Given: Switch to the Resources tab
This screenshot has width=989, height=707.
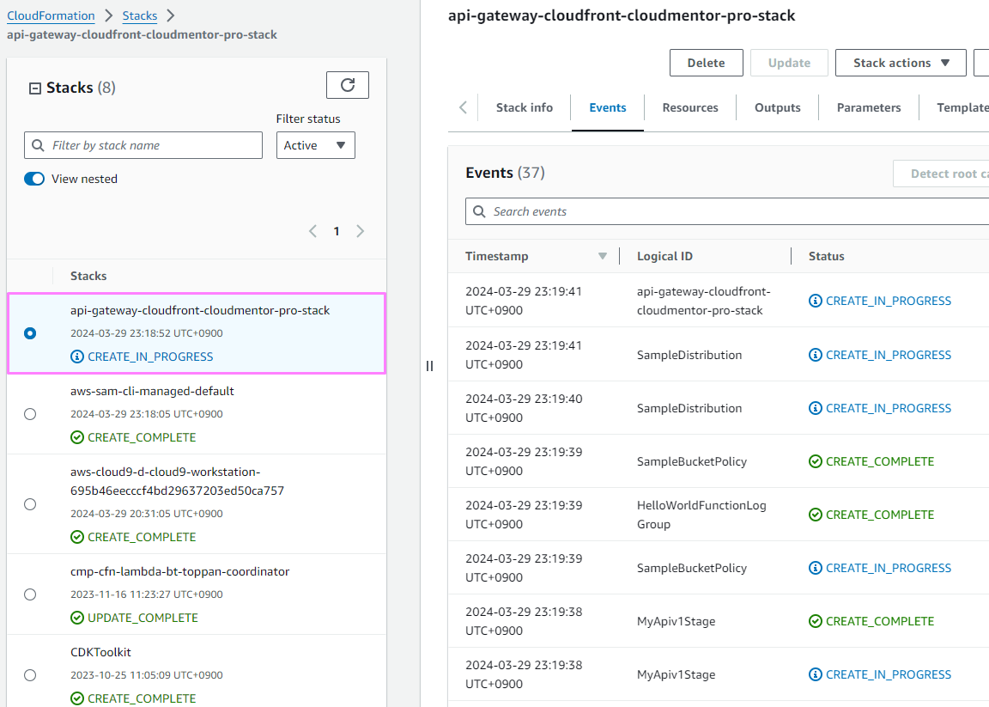Looking at the screenshot, I should pos(690,107).
